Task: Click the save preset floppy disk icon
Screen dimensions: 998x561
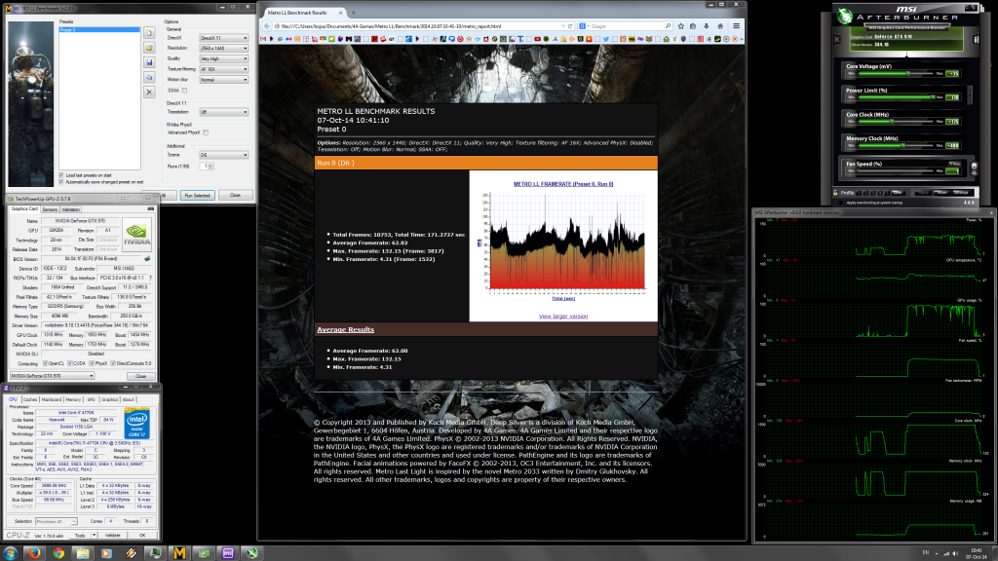Action: tap(150, 61)
